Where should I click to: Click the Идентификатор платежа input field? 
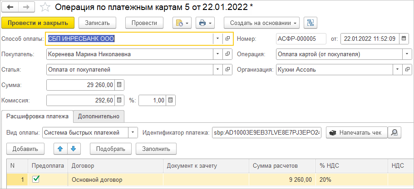coord(266,132)
